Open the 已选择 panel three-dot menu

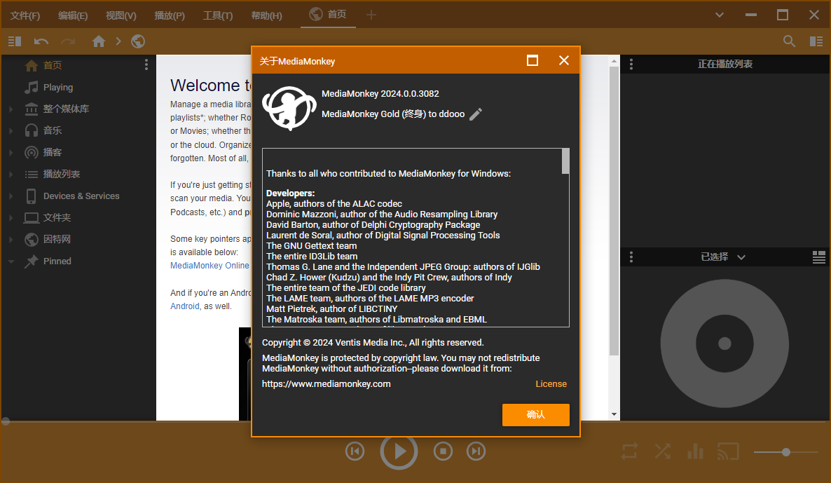[x=631, y=257]
